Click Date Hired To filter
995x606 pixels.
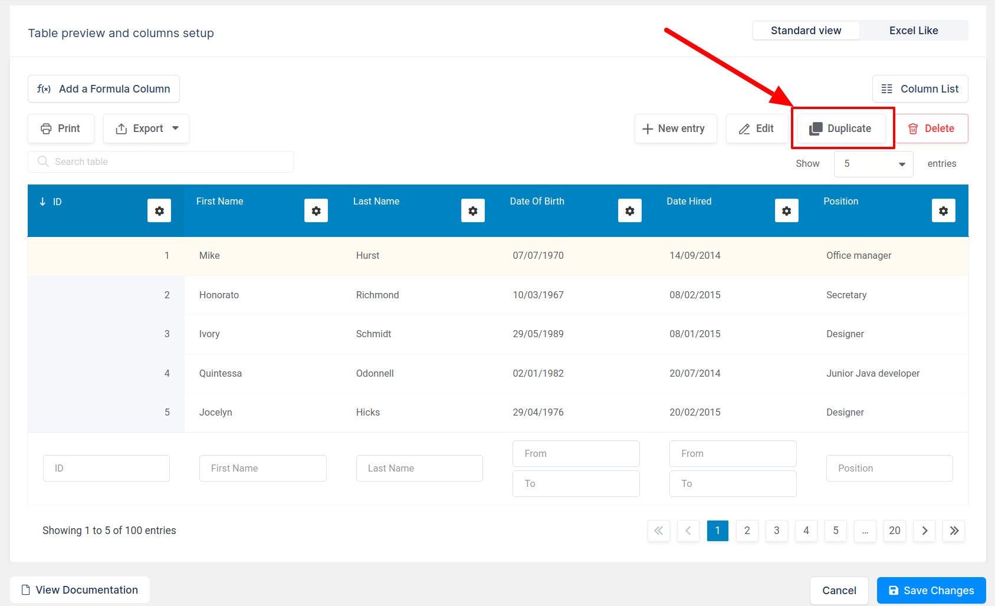[733, 483]
